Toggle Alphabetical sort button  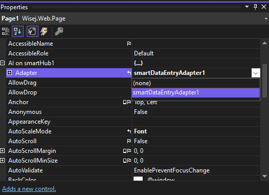click(17, 31)
